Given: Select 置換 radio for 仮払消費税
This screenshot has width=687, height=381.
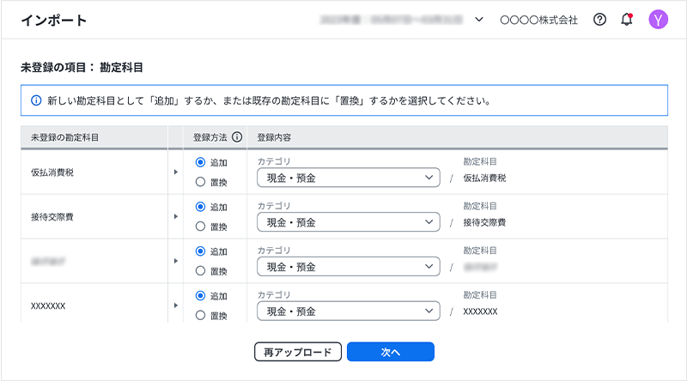Looking at the screenshot, I should tap(200, 182).
